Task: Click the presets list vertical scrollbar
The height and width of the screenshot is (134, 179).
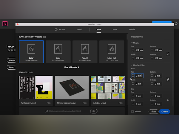Action: pos(127,37)
